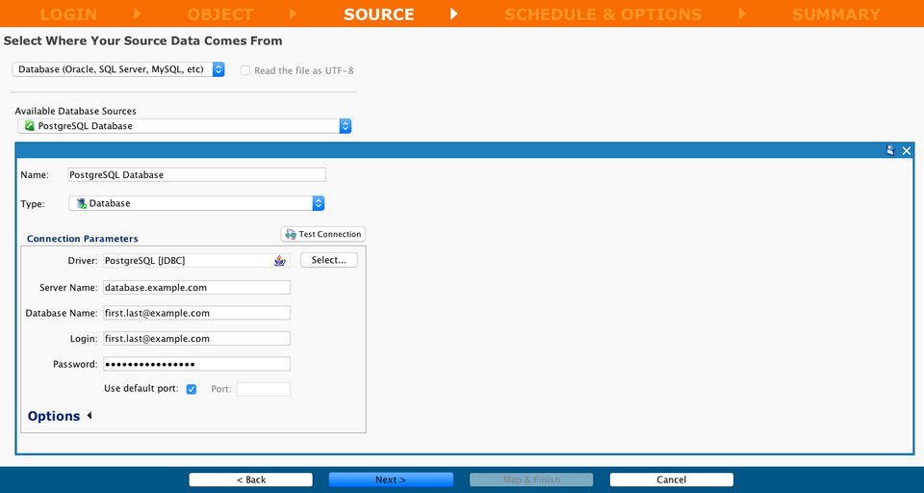Viewport: 924px width, 493px height.
Task: Open the Type dropdown showing Database
Action: pyautogui.click(x=196, y=203)
